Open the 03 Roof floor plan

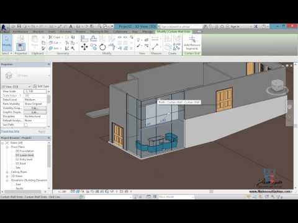coord(20,164)
